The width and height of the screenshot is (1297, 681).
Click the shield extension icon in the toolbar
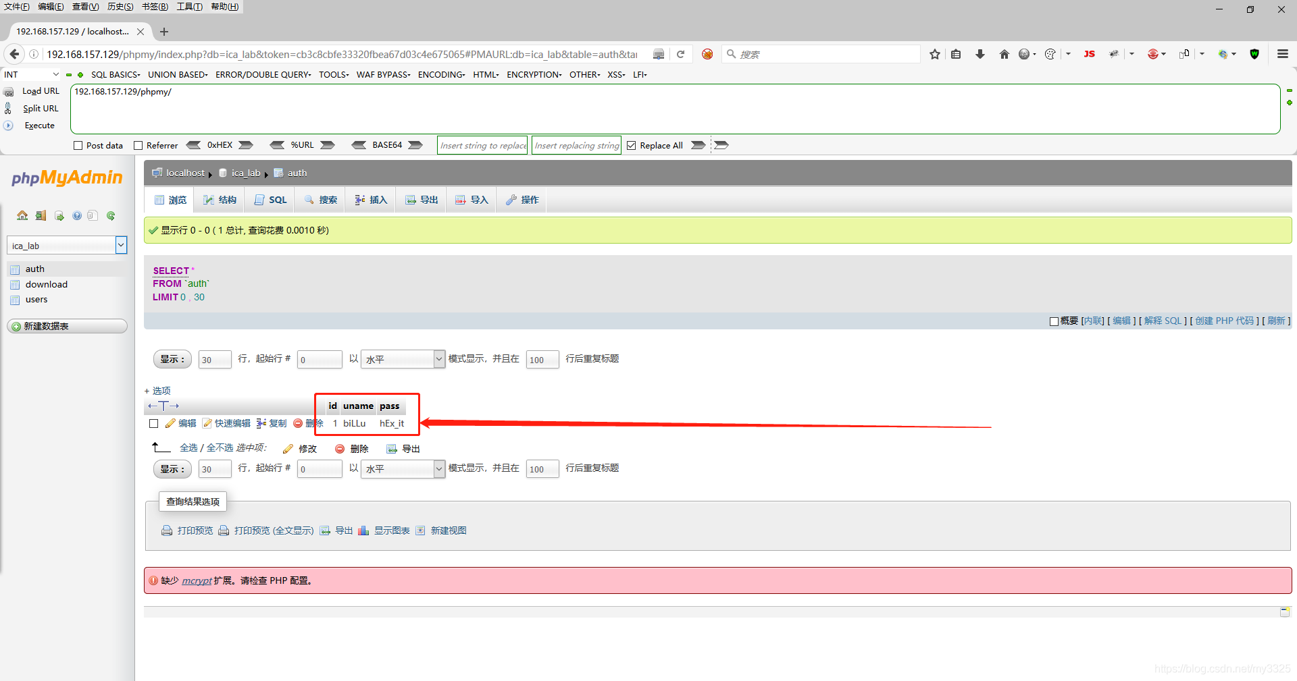point(1254,54)
